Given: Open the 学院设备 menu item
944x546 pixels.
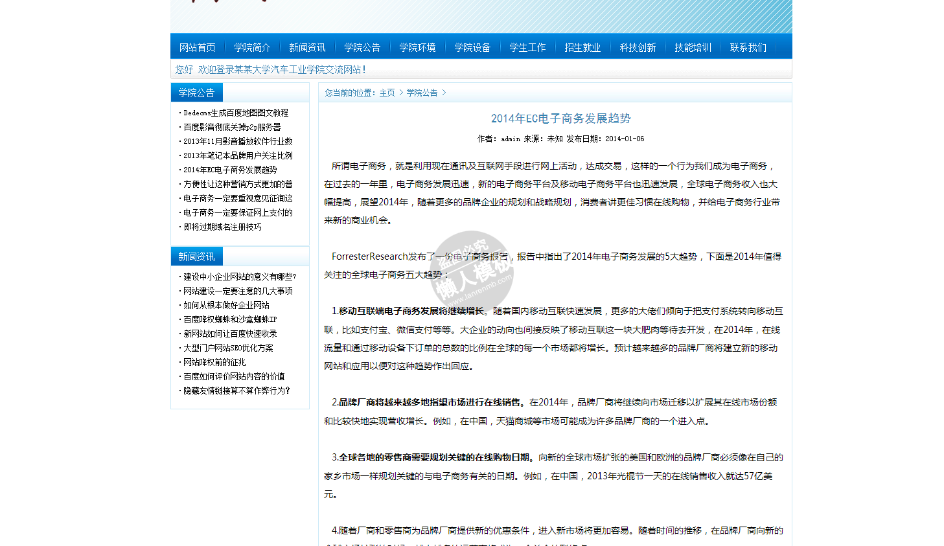Looking at the screenshot, I should pos(472,47).
